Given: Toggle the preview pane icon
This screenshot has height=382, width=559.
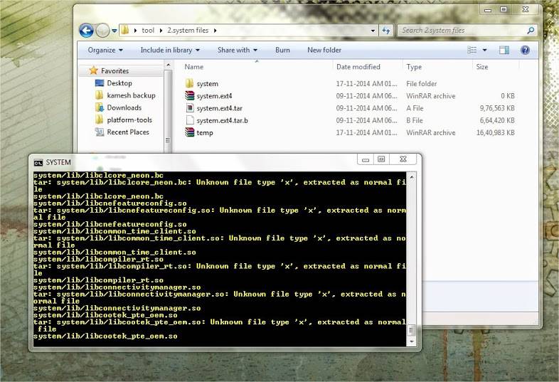Looking at the screenshot, I should (504, 51).
